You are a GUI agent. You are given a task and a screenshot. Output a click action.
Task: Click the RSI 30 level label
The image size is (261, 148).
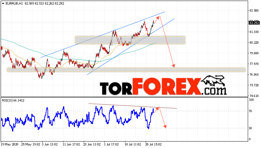tap(250, 128)
